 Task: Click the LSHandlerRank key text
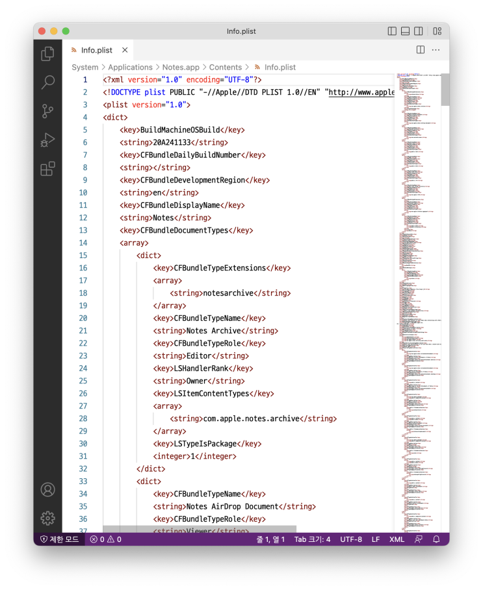pyautogui.click(x=201, y=368)
